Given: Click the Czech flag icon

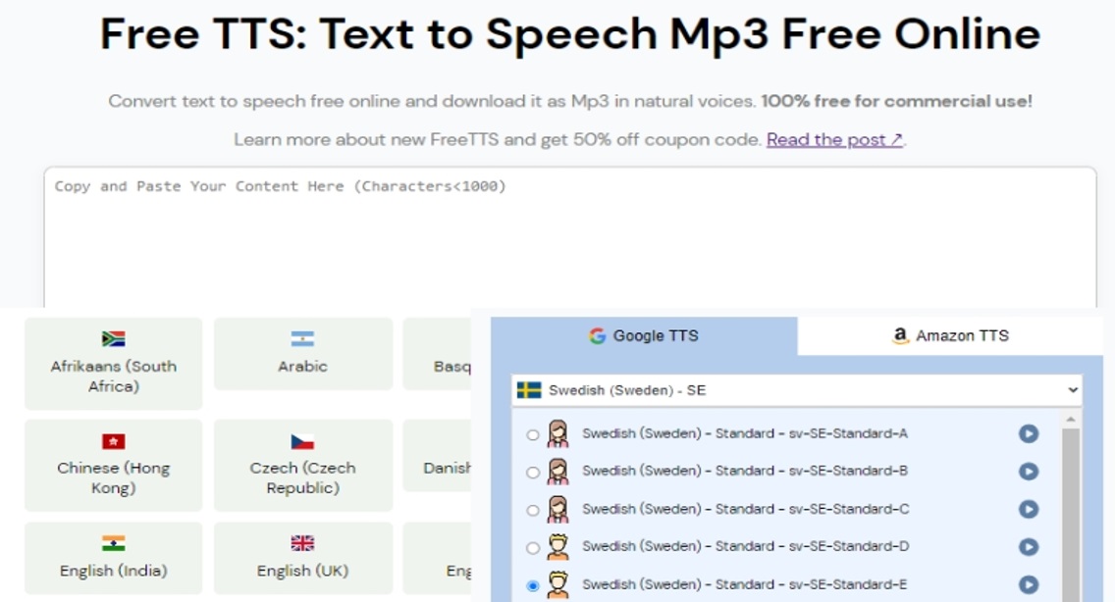Looking at the screenshot, I should [x=302, y=439].
